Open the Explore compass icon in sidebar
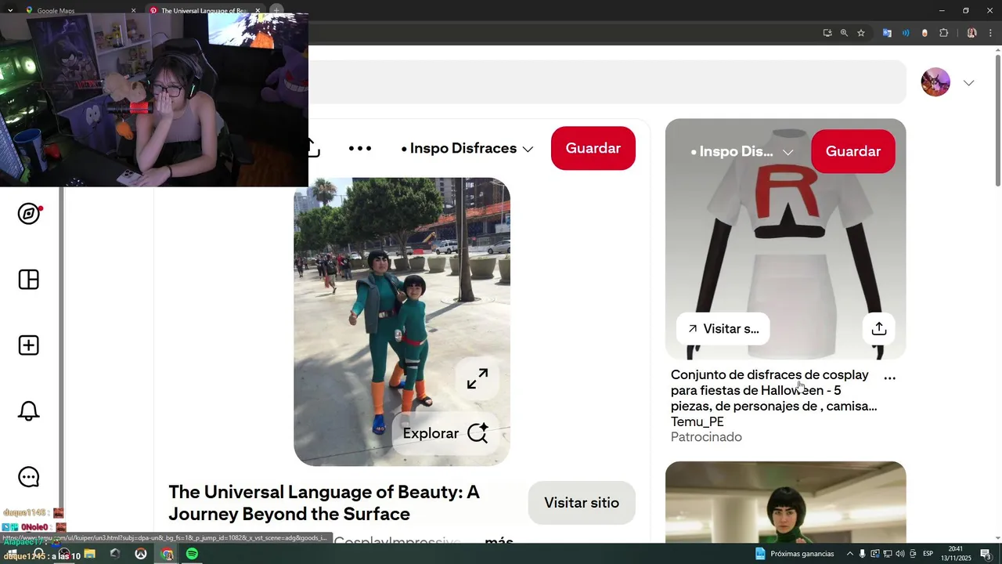1002x564 pixels. (x=29, y=214)
